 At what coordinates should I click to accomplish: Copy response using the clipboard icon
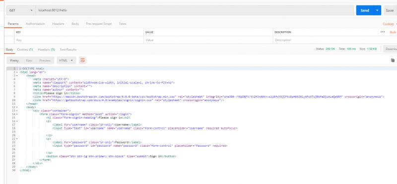coord(393,60)
